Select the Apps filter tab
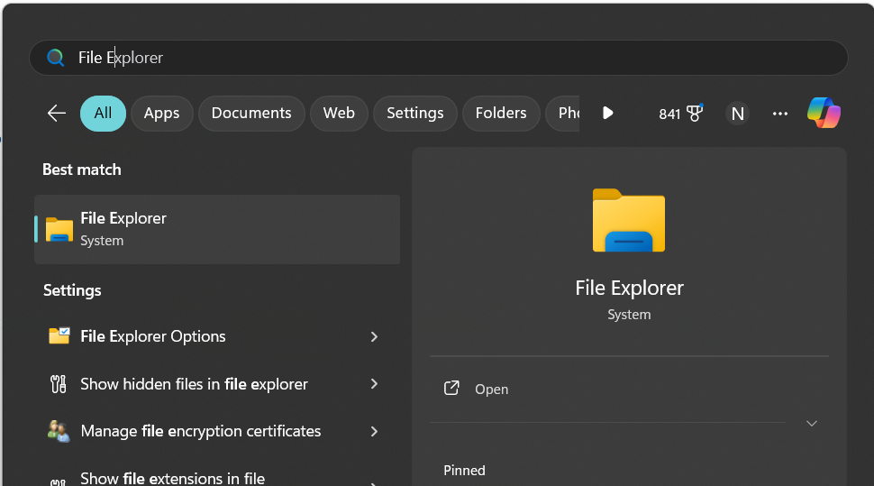The height and width of the screenshot is (486, 874). 161,114
